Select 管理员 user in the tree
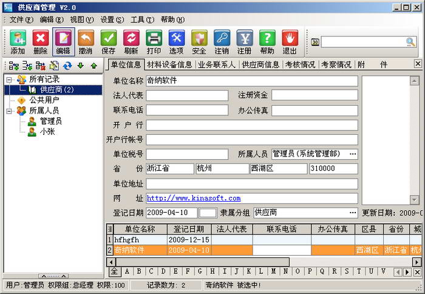Image resolution: width=425 pixels, height=294 pixels. click(x=50, y=121)
